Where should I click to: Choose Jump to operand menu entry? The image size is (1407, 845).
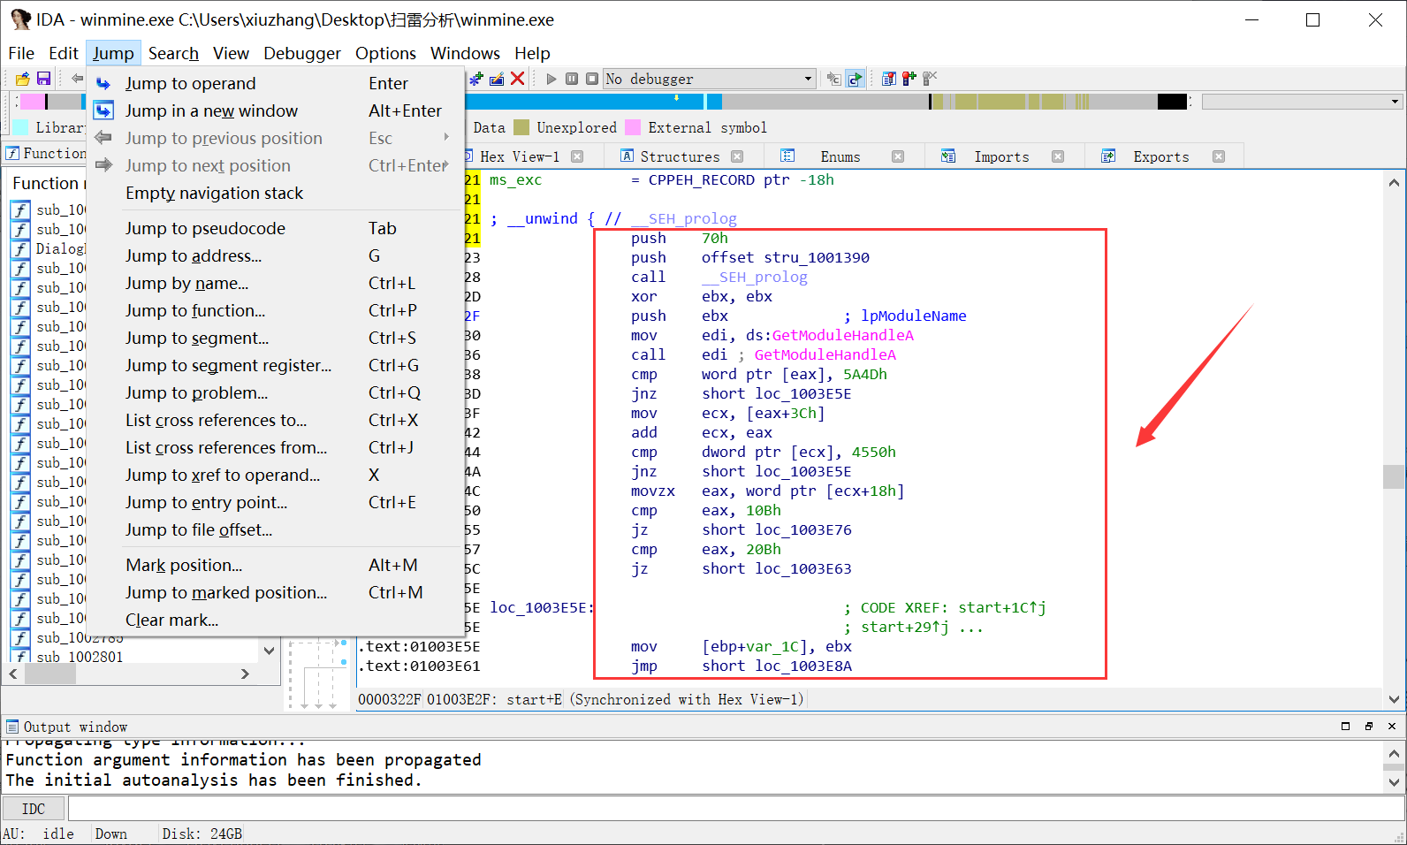[276, 83]
